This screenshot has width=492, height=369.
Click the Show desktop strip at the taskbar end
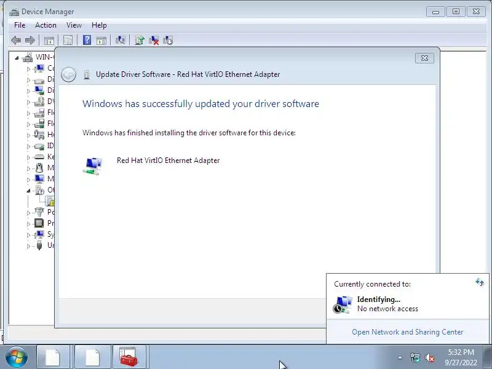coord(488,357)
